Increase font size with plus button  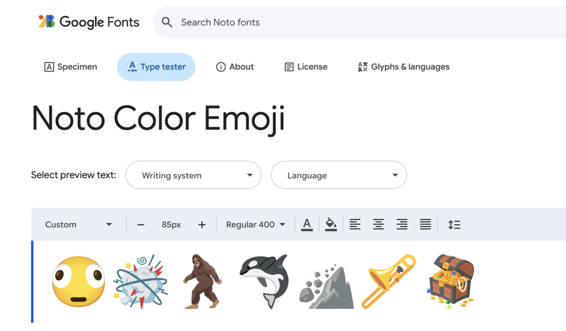(x=202, y=225)
